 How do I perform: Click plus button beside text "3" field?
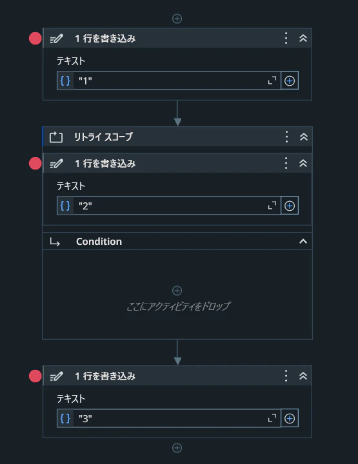[290, 418]
